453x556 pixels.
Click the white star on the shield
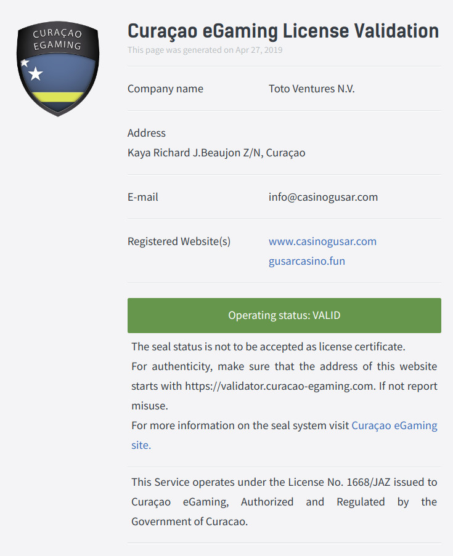pos(36,74)
